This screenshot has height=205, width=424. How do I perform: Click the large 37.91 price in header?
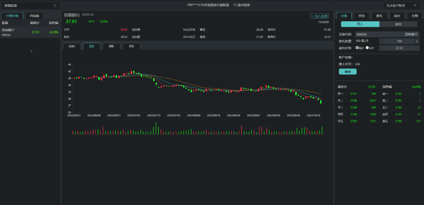tap(71, 21)
